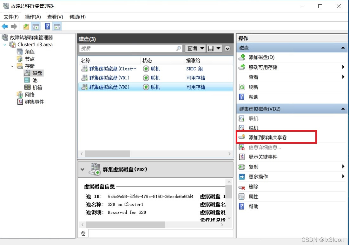Image resolution: width=349 pixels, height=245 pixels.
Task: Select the 群集虚拟磁盘(VD1) row
Action: pyautogui.click(x=155, y=78)
